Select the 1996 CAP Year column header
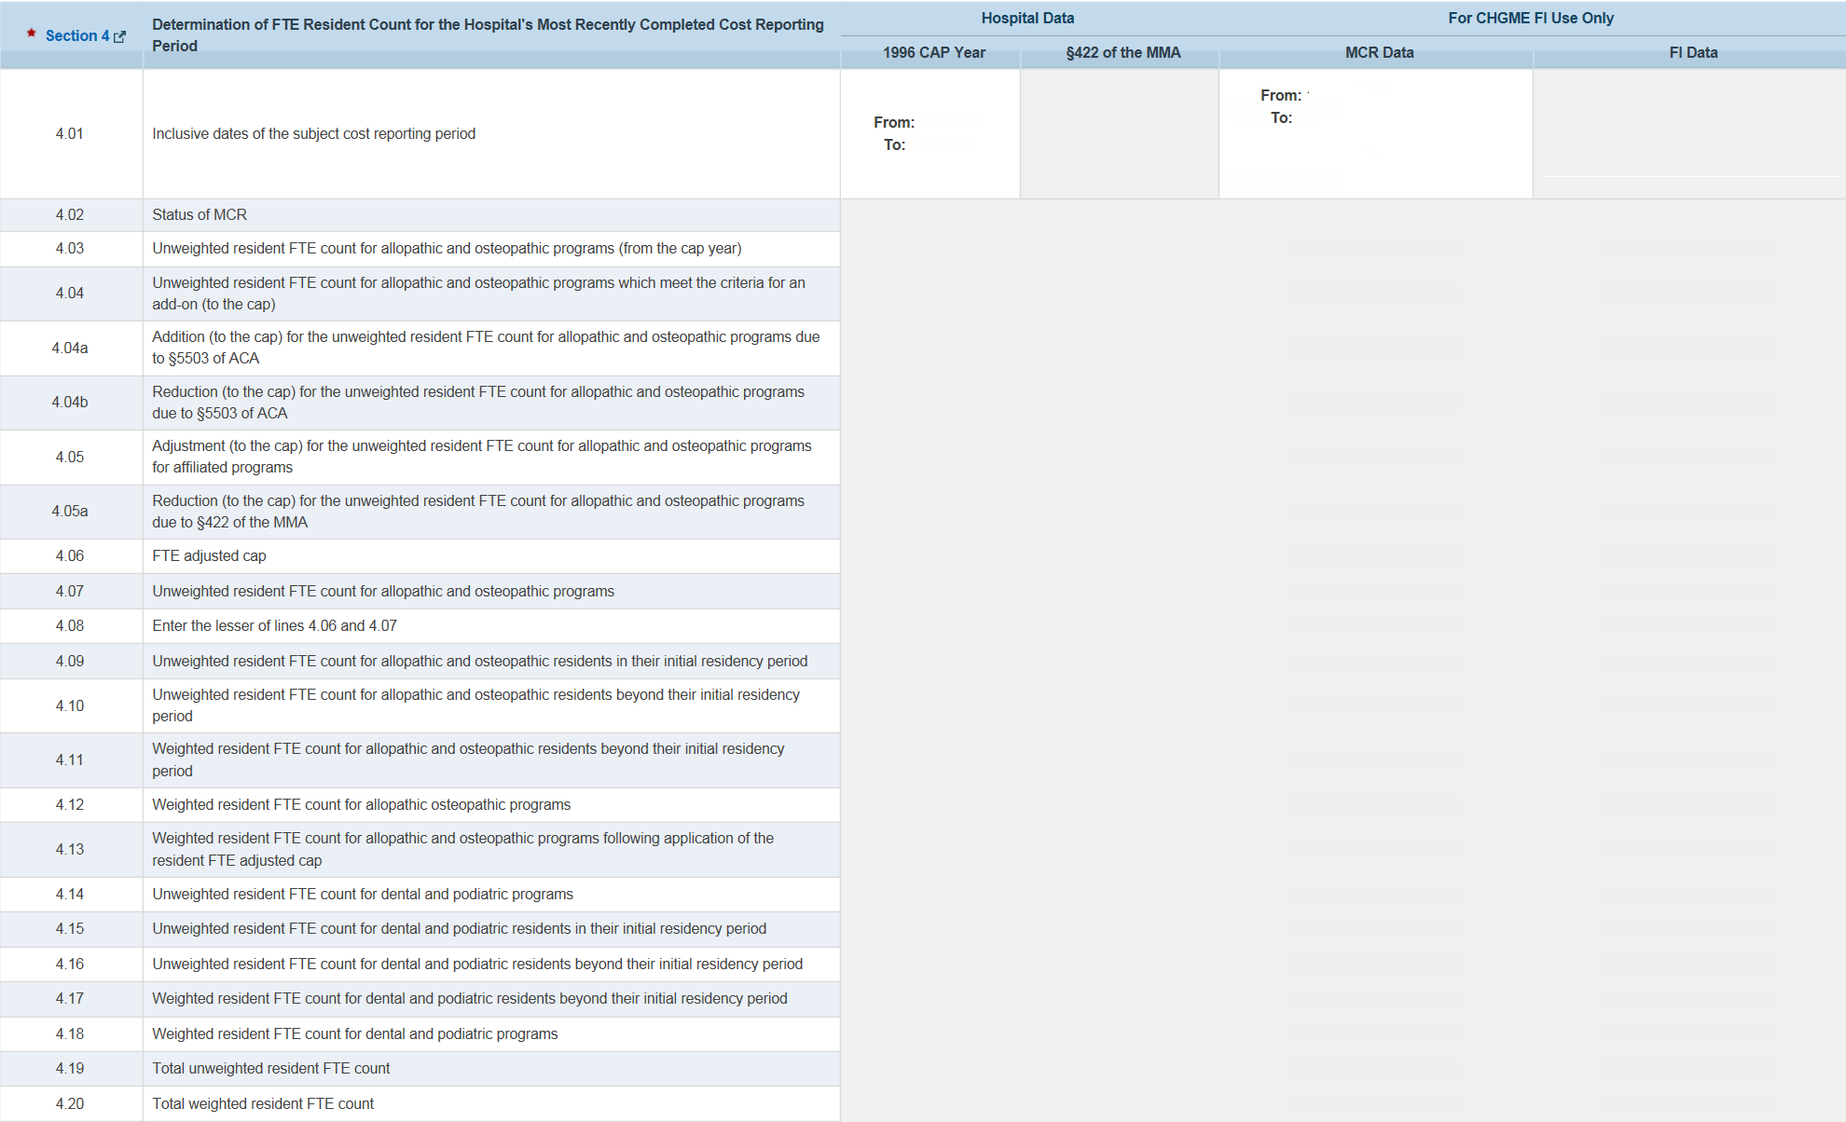 pyautogui.click(x=933, y=52)
